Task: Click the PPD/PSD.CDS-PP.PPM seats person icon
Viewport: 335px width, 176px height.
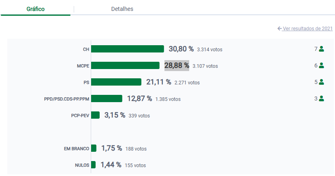Action: (322, 98)
